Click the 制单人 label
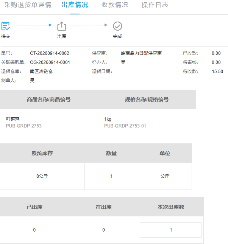The height and width of the screenshot is (244, 228). pos(9,80)
